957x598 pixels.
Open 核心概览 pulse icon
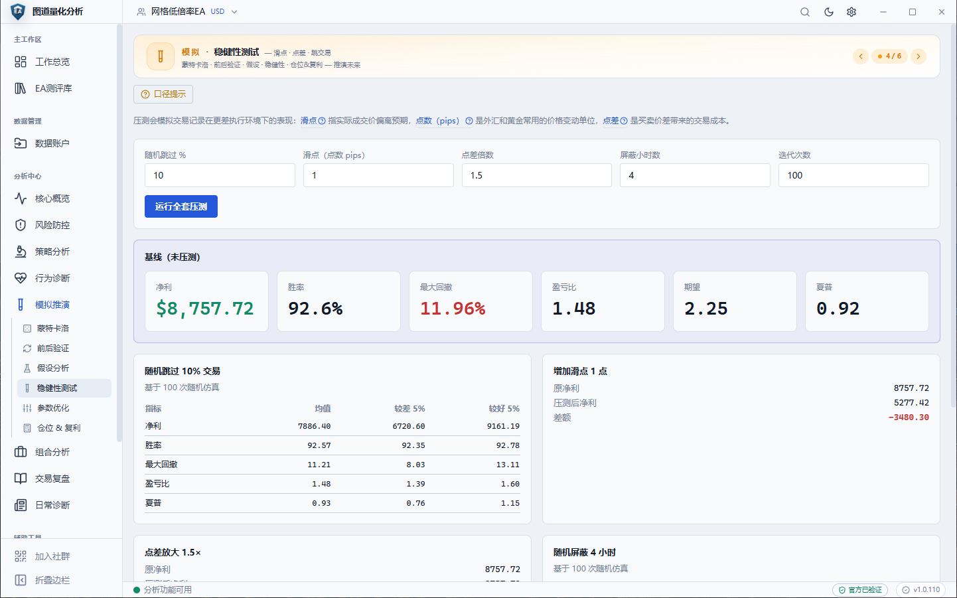(21, 198)
